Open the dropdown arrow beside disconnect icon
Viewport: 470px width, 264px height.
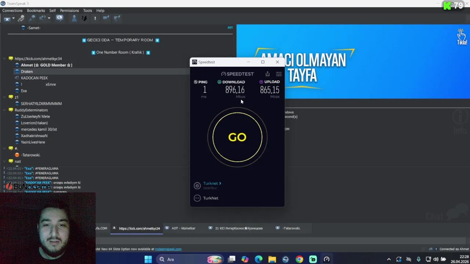coord(13,18)
